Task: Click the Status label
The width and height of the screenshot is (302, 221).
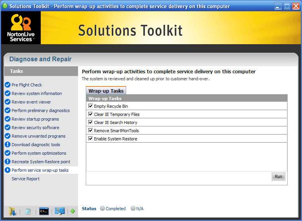Action: click(89, 209)
